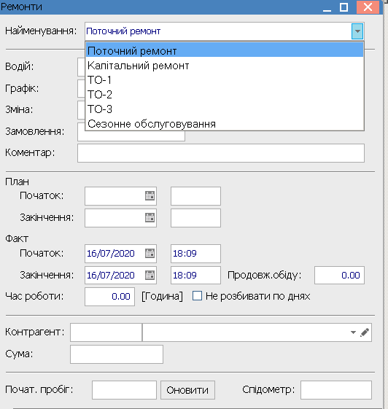The height and width of the screenshot is (409, 388).
Task: Click the Продовж.обіду value field
Action: pos(339,275)
